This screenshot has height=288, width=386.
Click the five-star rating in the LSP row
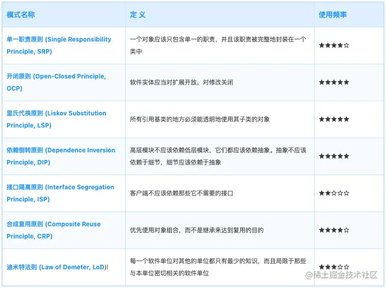point(334,119)
